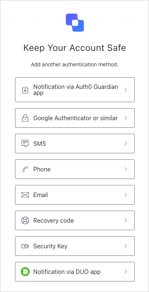Select the Security Key text label

[50, 246]
